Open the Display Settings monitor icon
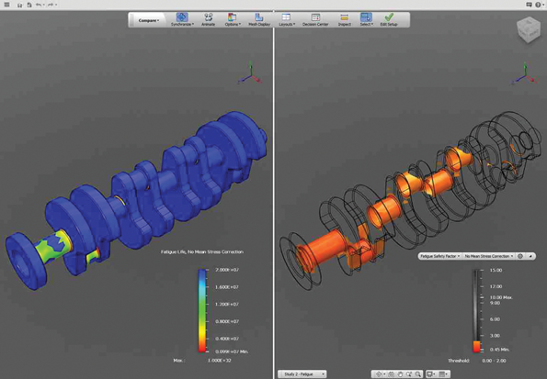547x379 pixels. [x=431, y=374]
